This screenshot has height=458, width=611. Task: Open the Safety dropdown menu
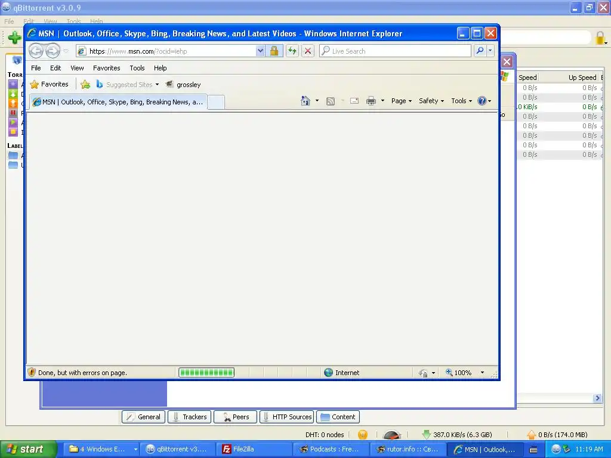coord(431,101)
